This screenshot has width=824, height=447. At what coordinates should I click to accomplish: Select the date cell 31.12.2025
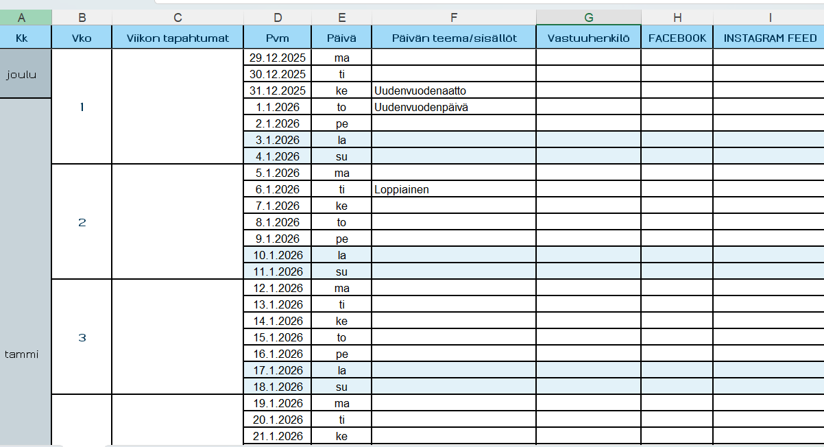pos(277,90)
